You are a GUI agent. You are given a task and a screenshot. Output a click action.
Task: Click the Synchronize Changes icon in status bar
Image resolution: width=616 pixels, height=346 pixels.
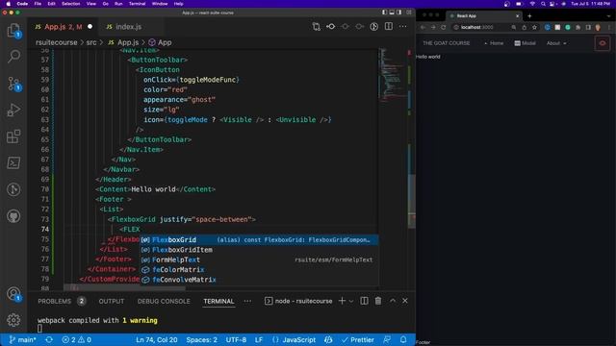[x=49, y=339]
